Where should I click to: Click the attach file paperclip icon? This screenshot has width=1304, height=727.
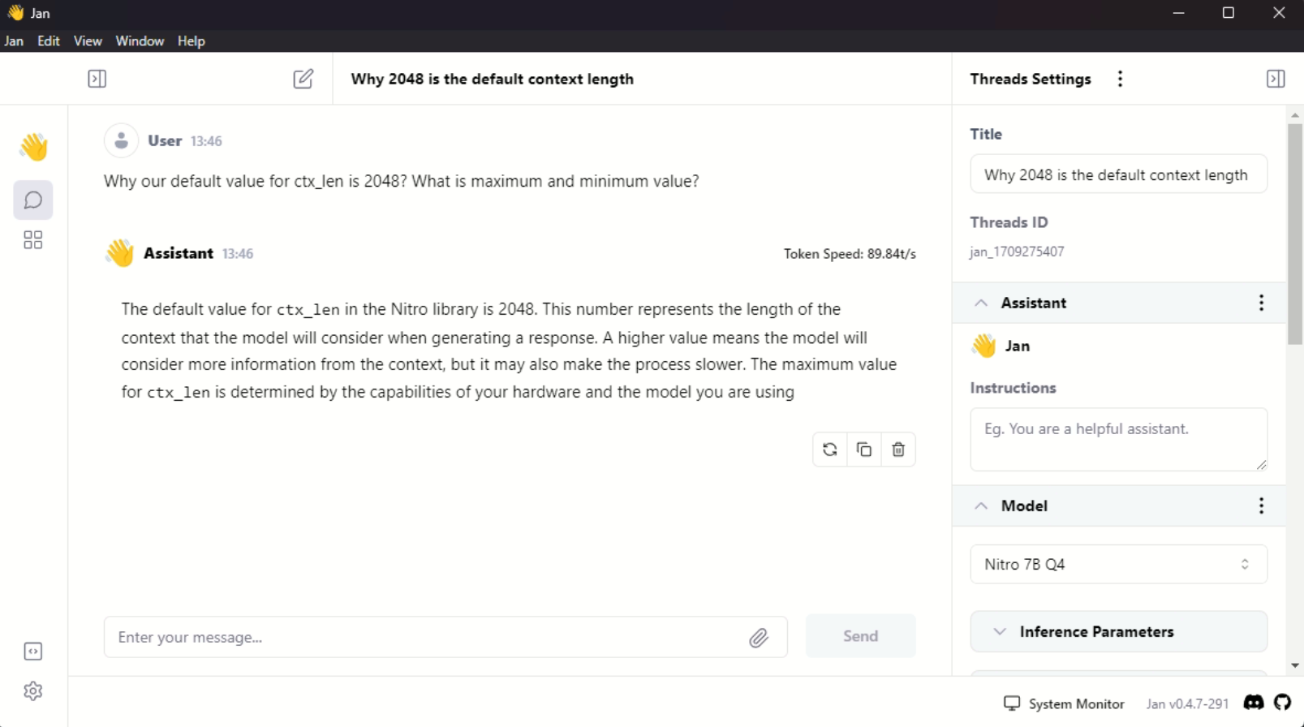(x=759, y=638)
